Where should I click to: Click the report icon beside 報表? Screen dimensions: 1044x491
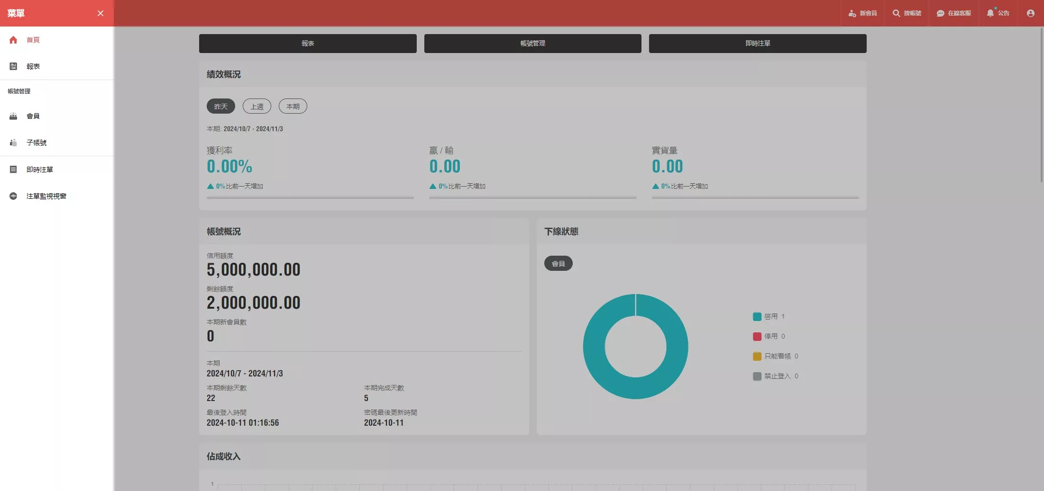[13, 67]
